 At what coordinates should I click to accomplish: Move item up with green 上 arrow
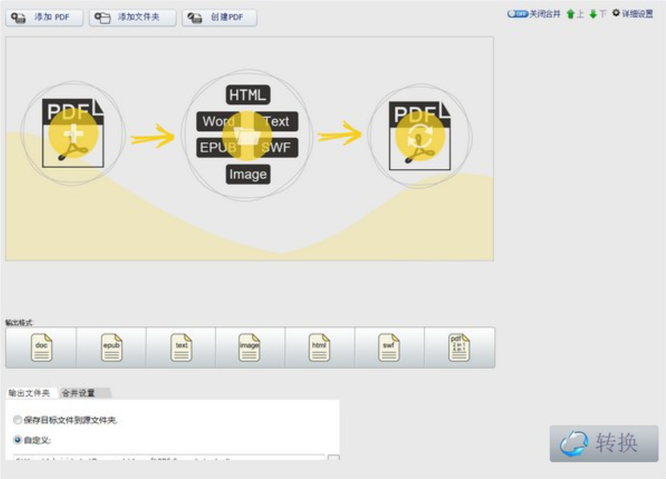[575, 14]
